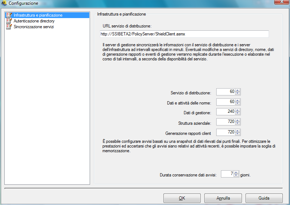Decrease Dati e attività delle norme interval
This screenshot has height=205, width=290.
click(x=238, y=103)
